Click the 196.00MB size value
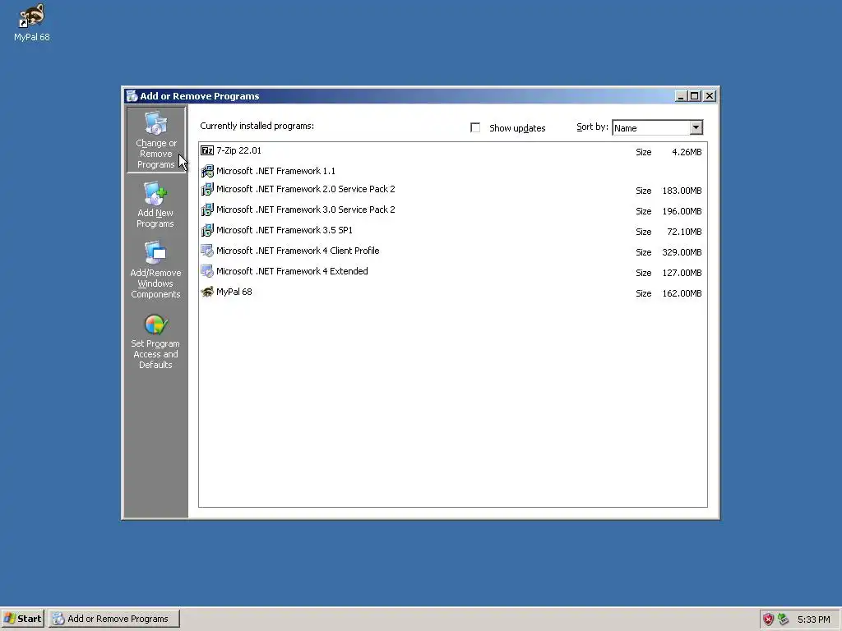 point(682,211)
